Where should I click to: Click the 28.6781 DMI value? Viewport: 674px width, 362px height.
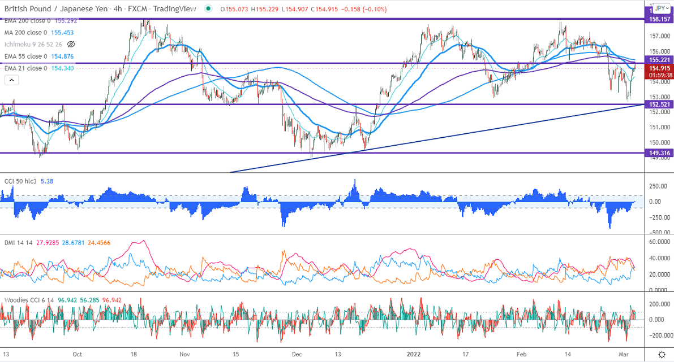click(74, 243)
